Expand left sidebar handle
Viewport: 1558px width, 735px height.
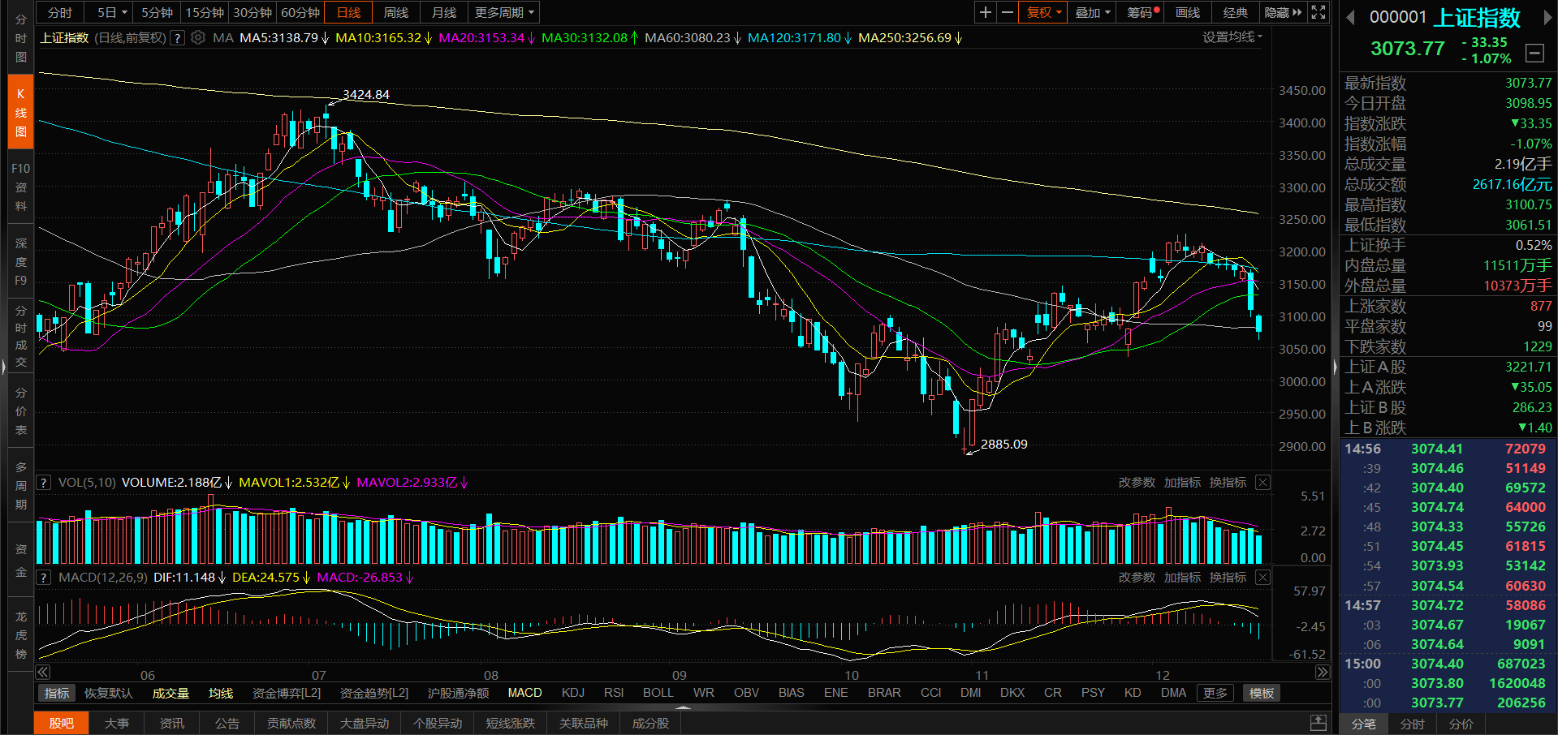pos(3,367)
